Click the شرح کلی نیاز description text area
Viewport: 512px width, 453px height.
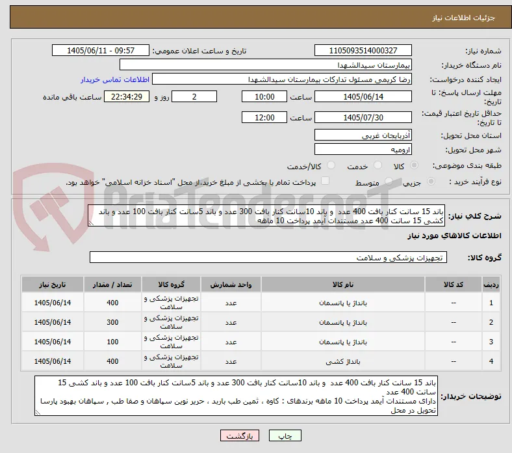(x=266, y=215)
